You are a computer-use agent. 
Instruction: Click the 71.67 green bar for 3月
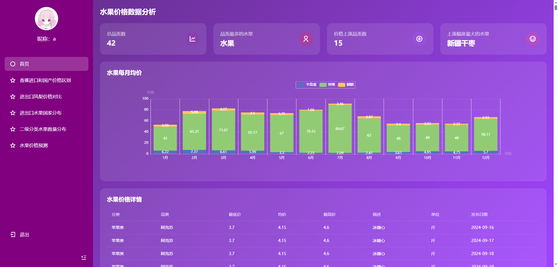click(223, 130)
